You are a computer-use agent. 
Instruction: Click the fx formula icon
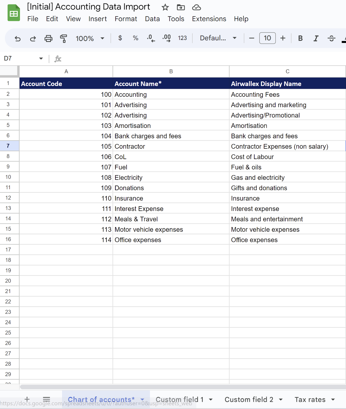[58, 59]
